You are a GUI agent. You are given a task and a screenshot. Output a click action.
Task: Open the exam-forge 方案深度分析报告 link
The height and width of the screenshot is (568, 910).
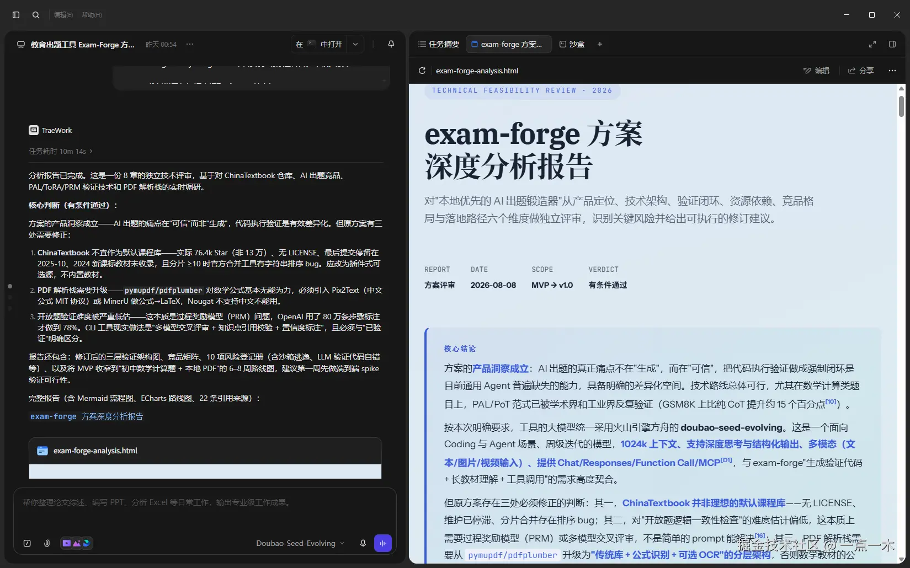tap(87, 416)
